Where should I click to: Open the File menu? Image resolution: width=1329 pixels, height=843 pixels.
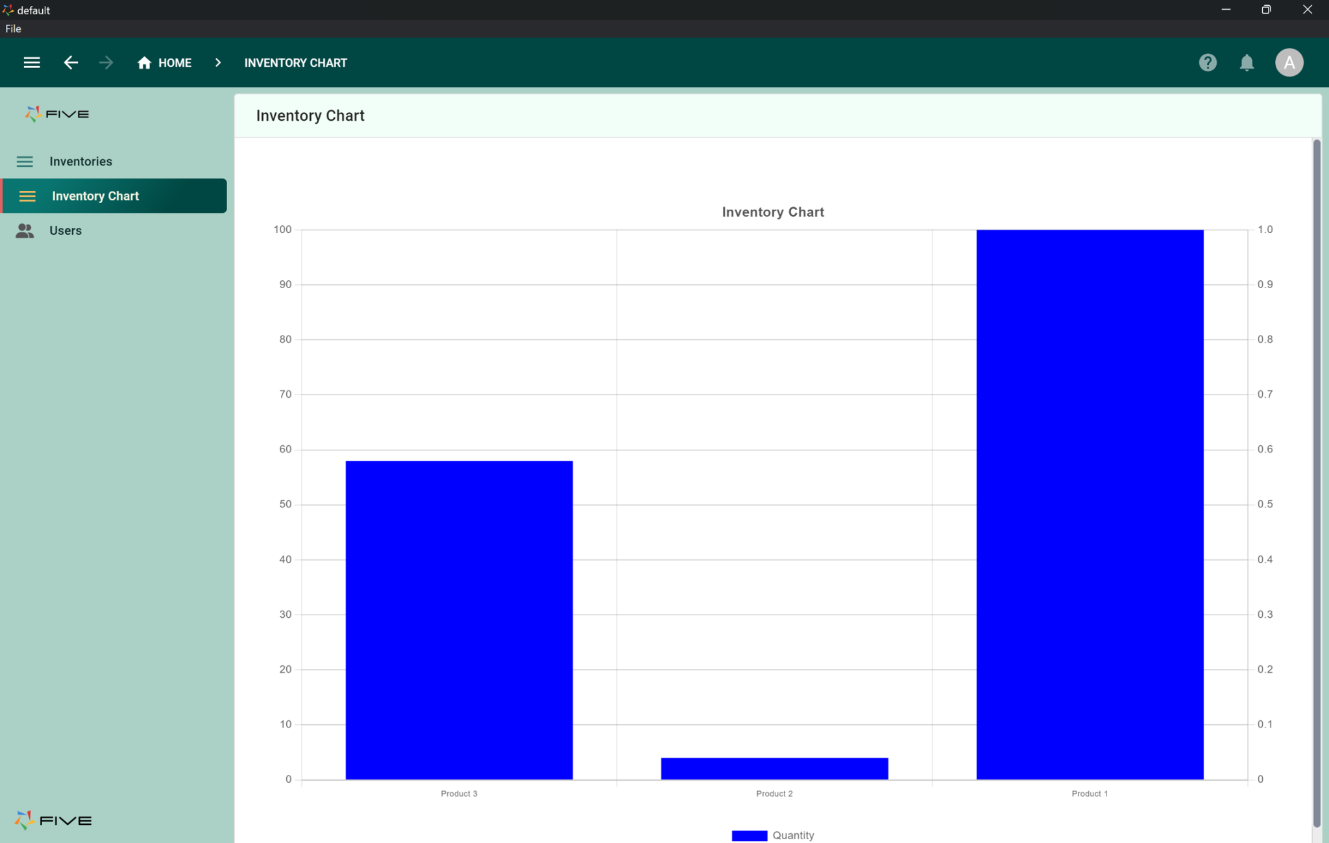pyautogui.click(x=12, y=29)
